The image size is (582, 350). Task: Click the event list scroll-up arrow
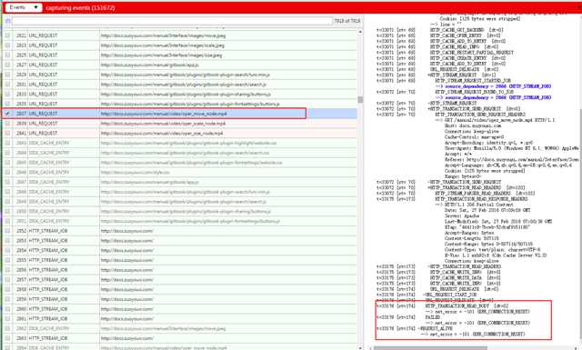tap(360, 32)
